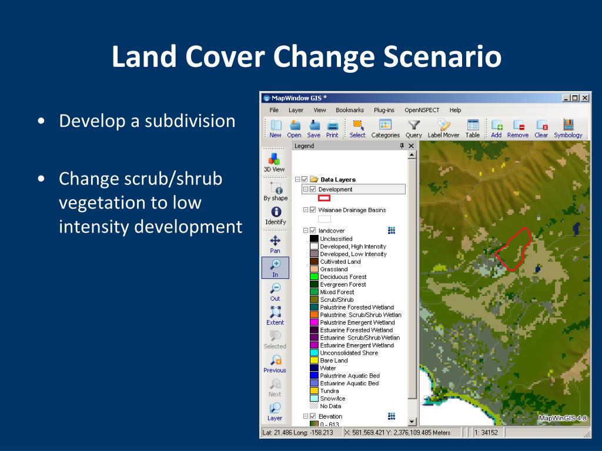
Task: Print the map via the Print icon
Action: (332, 129)
